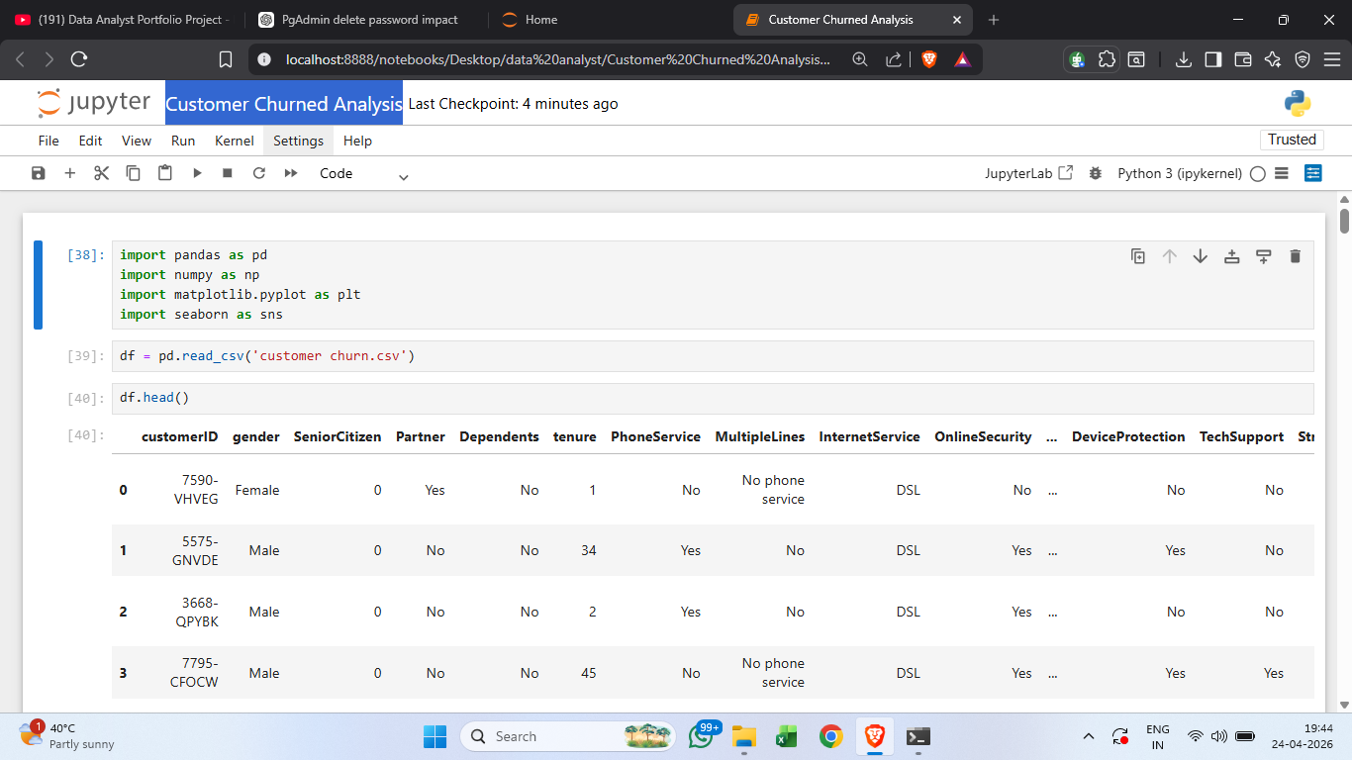This screenshot has width=1352, height=760.
Task: Open the table of contents side panel icon
Action: point(1282,173)
